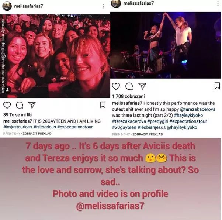Viewport: 222px width, 220px height.
Task: Share the left selfie post via paper plane
Action: pyautogui.click(x=32, y=105)
